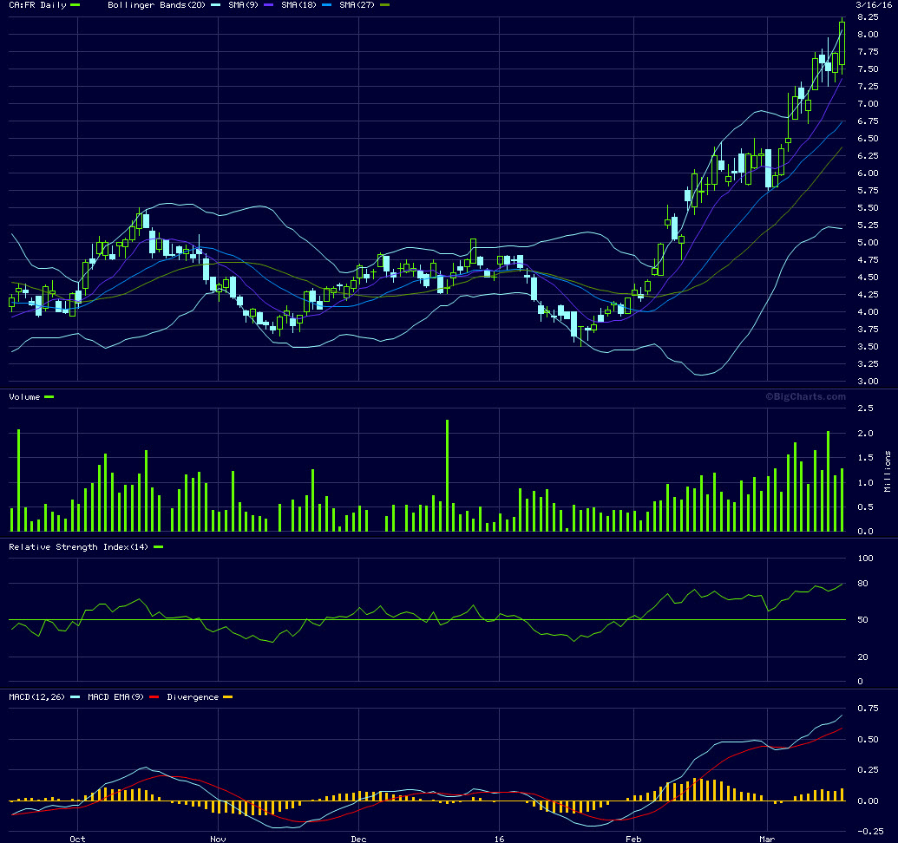898x843 pixels.
Task: Click the Bollinger Bands(20) legend label
Action: tap(156, 5)
